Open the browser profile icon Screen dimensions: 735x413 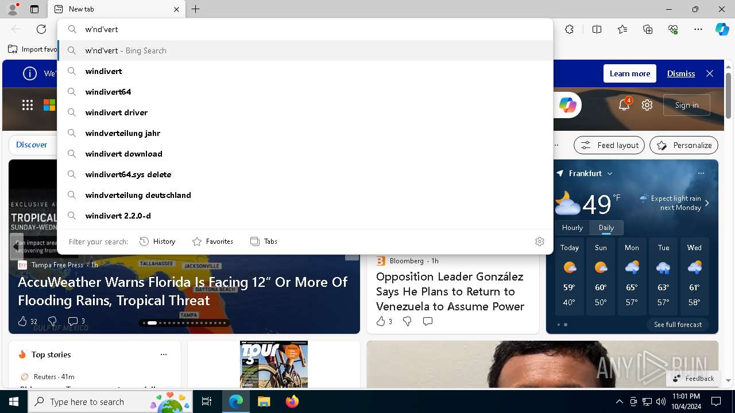click(x=13, y=9)
